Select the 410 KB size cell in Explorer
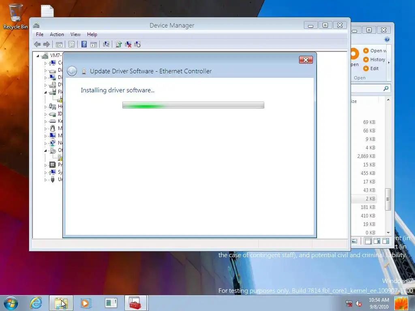 (x=368, y=215)
